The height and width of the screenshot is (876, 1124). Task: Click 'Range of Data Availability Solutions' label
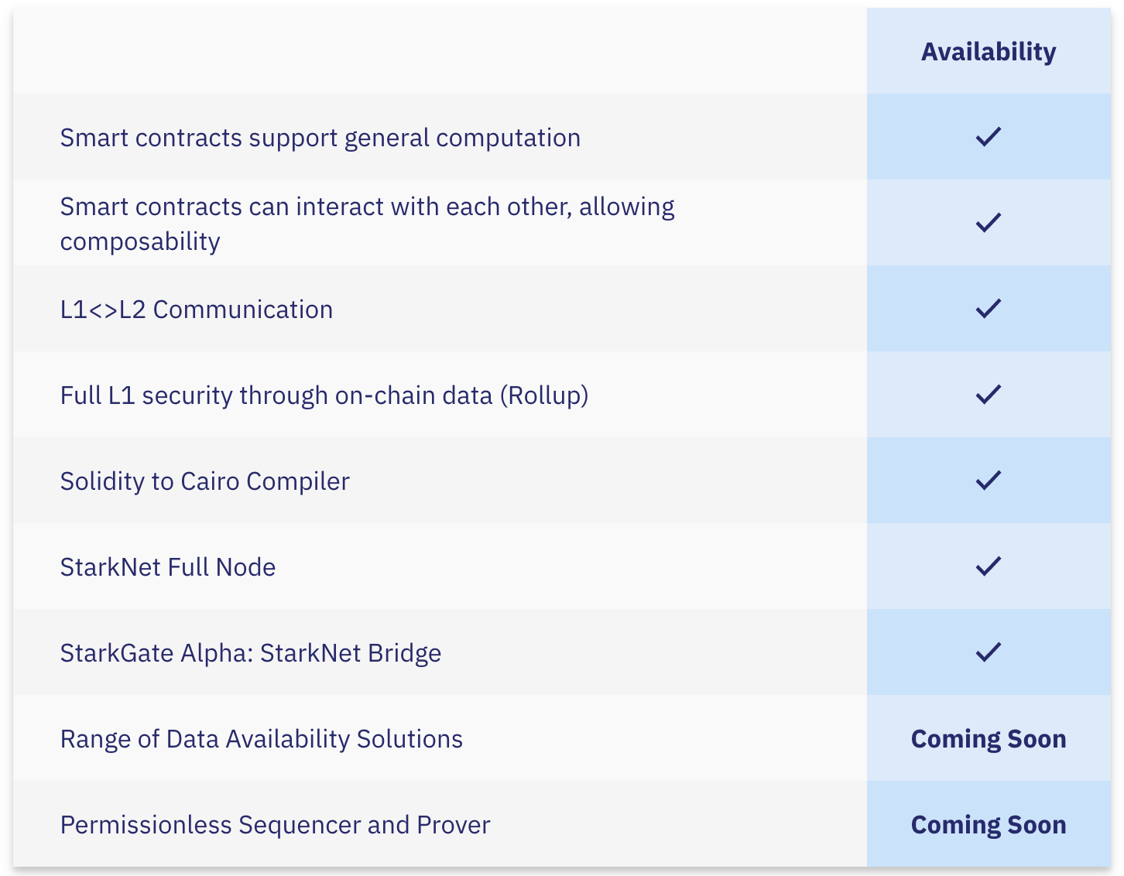(262, 739)
